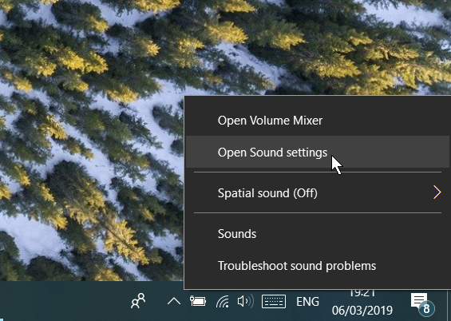Click the speaker volume tray icon
Viewport: 451px width, 321px height.
point(245,301)
